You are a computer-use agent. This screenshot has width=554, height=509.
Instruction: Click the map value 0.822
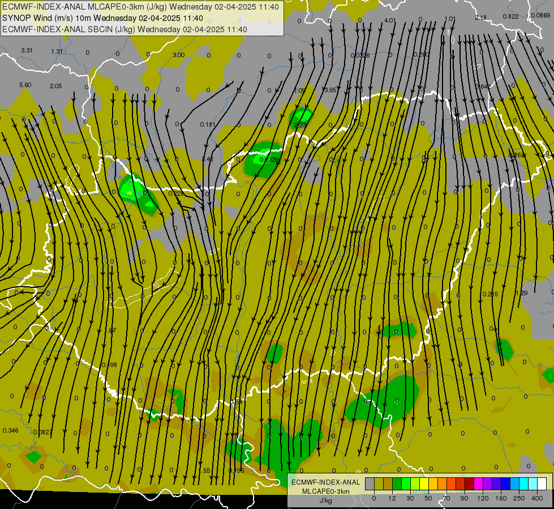click(511, 16)
